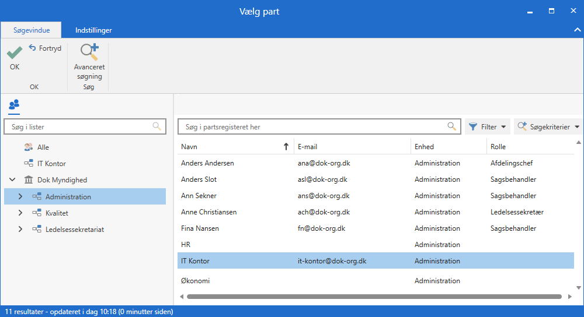The image size is (584, 317).
Task: Sort by the Navn column header
Action: pyautogui.click(x=234, y=147)
